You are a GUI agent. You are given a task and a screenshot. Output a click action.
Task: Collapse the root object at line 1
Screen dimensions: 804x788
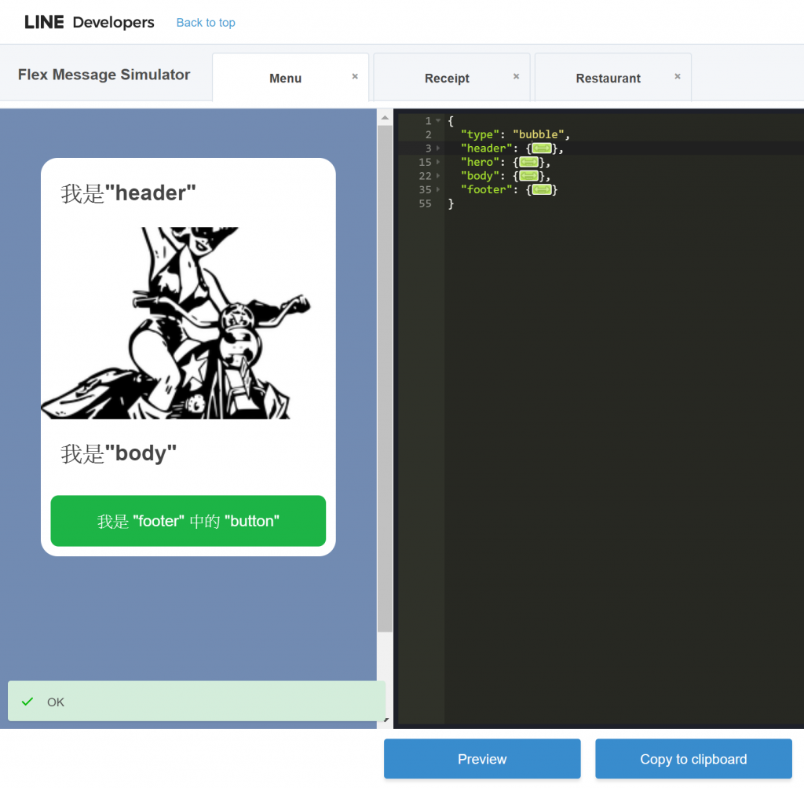coord(438,120)
